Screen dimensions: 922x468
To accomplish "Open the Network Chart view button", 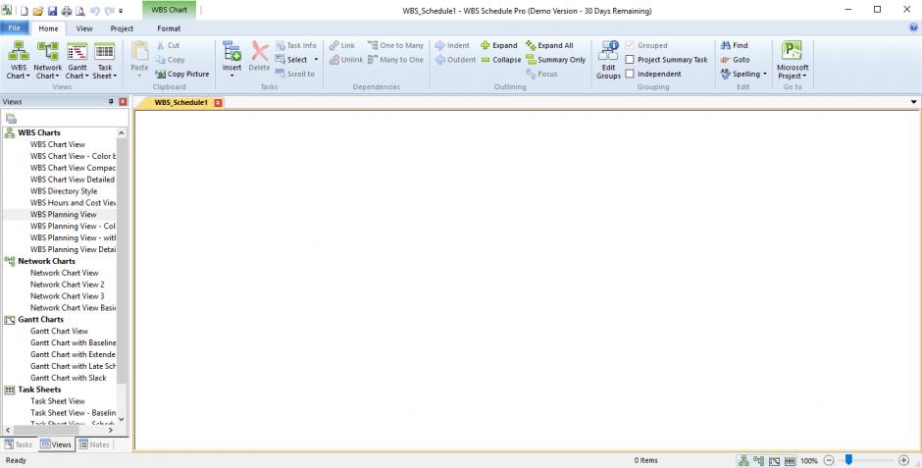I will 48,60.
